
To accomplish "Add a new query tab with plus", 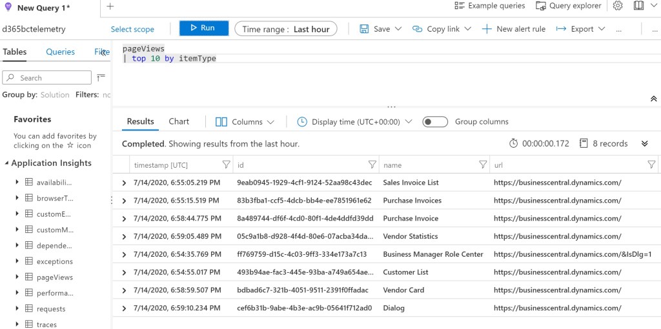I will [110, 6].
